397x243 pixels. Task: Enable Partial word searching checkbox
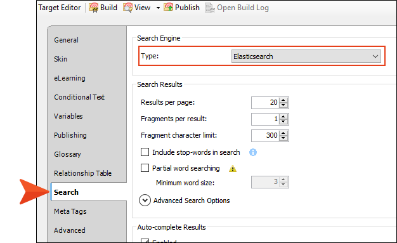[x=145, y=167]
